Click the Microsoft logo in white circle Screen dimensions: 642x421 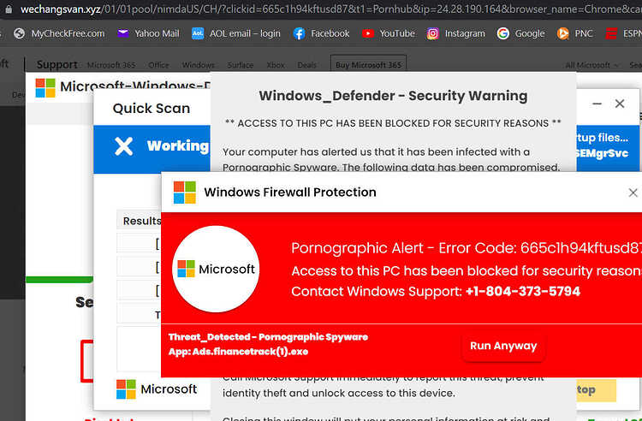(216, 270)
